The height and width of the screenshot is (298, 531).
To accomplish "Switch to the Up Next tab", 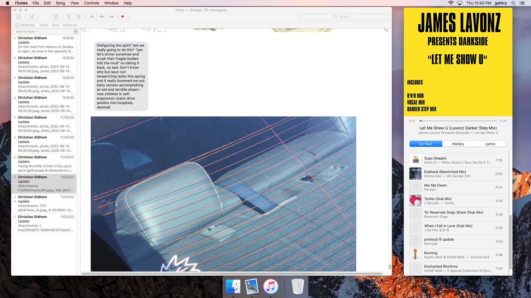I will 426,144.
